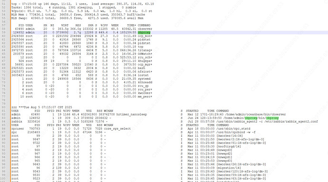
Task: Click the /usr/sbin/zabbix_agent2 command line
Action: tap(267, 122)
